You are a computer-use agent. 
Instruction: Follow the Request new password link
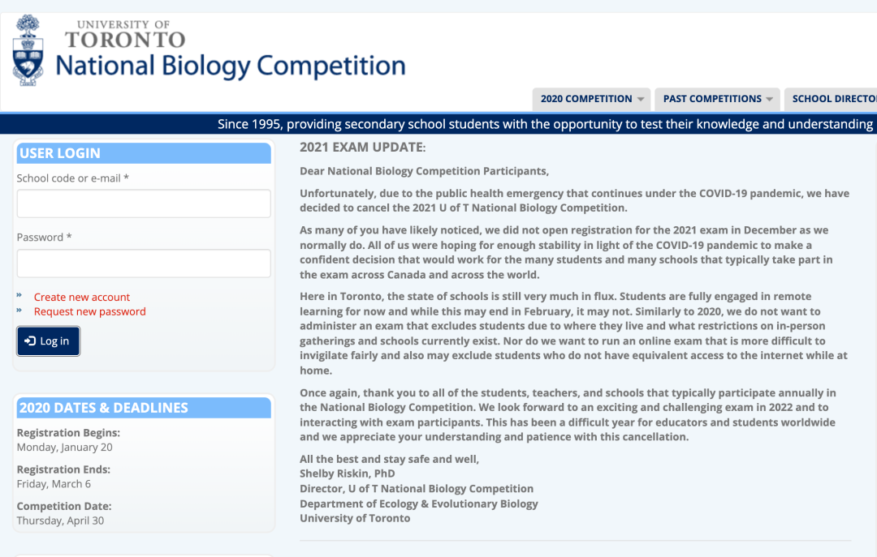click(90, 311)
